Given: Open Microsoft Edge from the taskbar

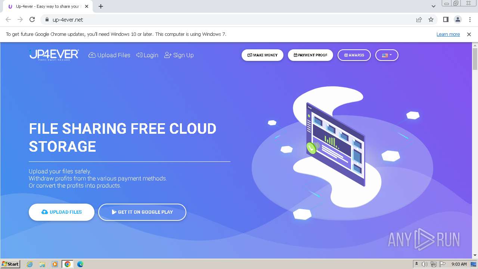Looking at the screenshot, I should 80,264.
